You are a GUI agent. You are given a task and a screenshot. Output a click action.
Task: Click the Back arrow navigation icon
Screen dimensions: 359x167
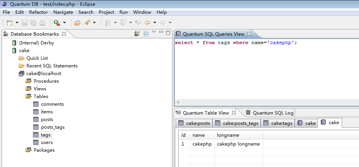pyautogui.click(x=147, y=23)
